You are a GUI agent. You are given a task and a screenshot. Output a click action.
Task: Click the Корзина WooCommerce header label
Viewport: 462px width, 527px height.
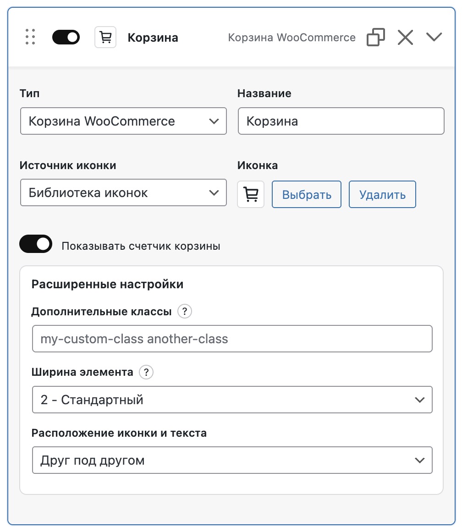[292, 37]
